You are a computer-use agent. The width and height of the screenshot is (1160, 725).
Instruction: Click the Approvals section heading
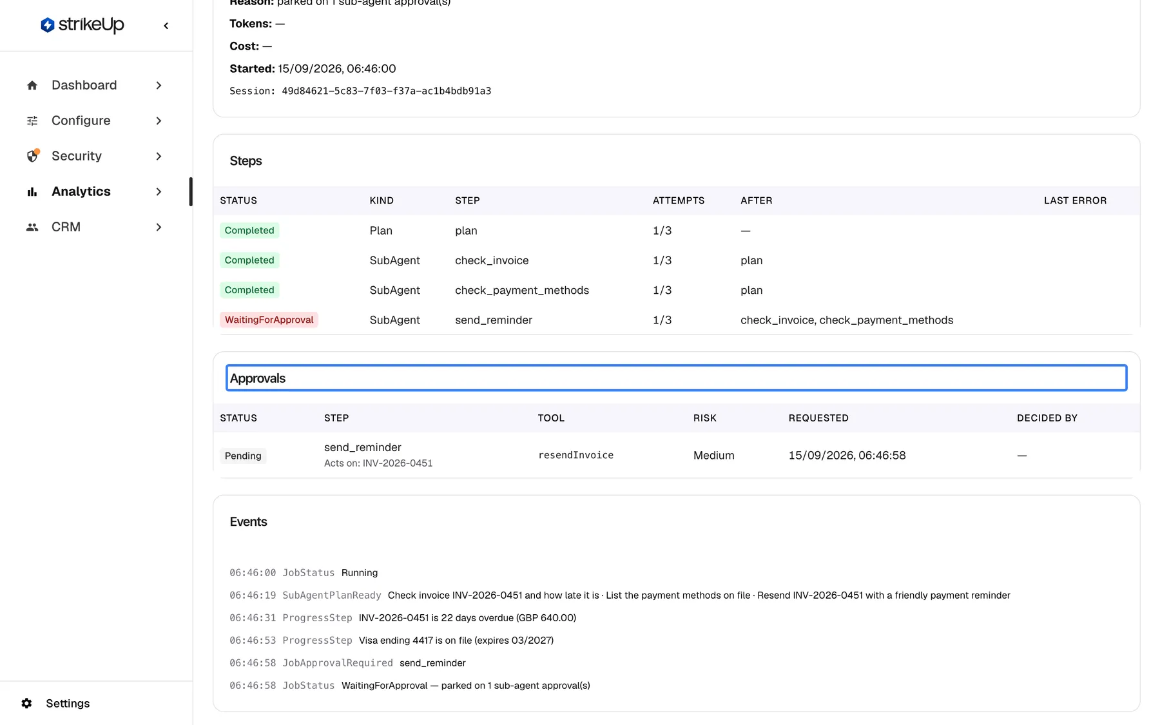pos(257,378)
